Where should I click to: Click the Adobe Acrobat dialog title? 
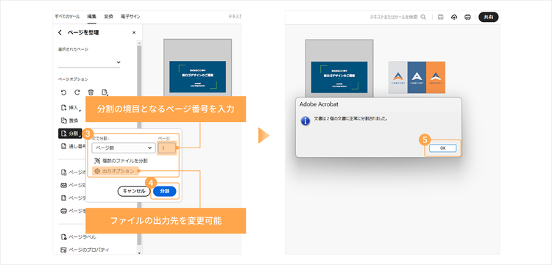[319, 104]
